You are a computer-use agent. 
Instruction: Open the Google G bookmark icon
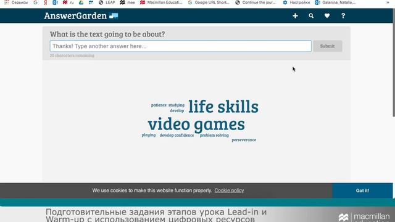pos(36,2)
